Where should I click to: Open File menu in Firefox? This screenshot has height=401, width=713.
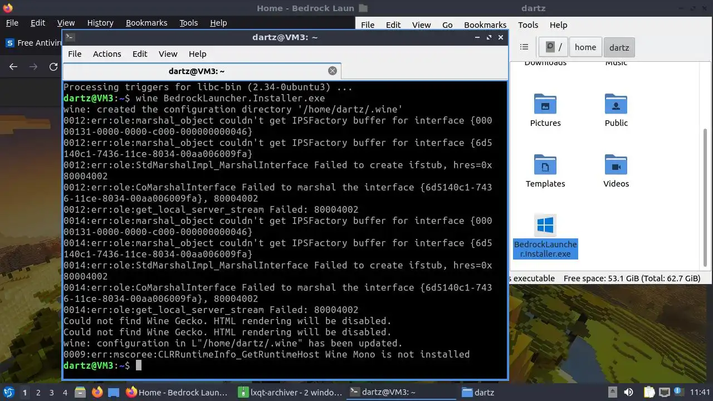[12, 23]
